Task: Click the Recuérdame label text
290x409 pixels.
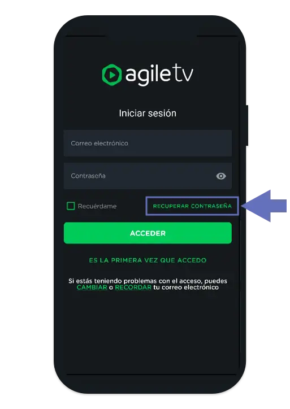Action: (97, 206)
